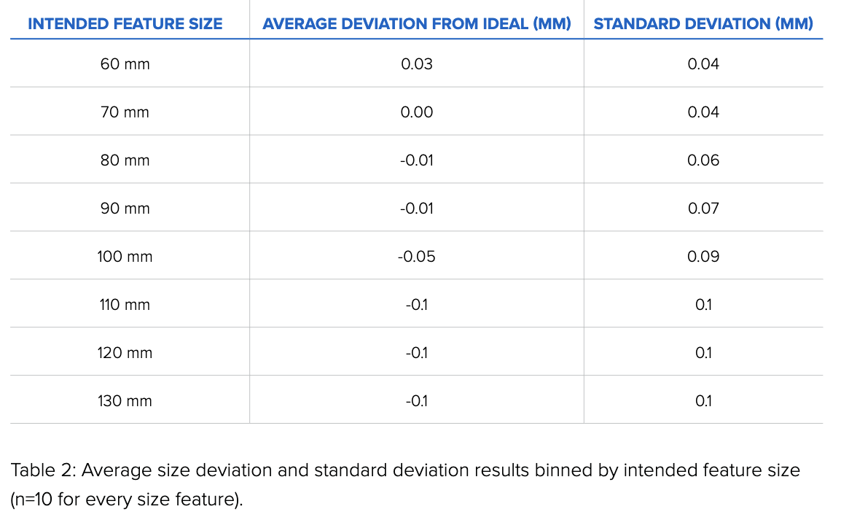
Task: Click the 0.06 standard deviation value
Action: pos(703,160)
